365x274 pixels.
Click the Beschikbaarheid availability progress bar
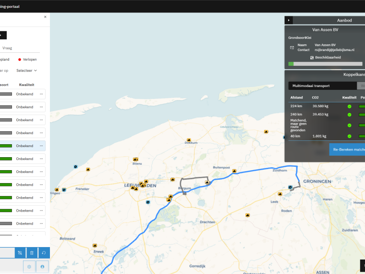click(325, 64)
